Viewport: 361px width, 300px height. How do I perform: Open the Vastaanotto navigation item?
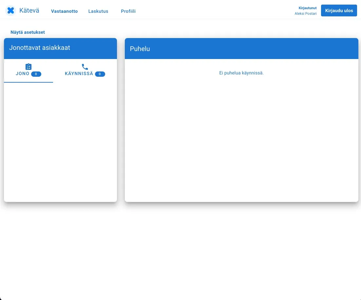tap(64, 11)
